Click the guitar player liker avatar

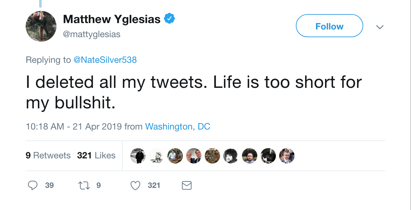coord(268,156)
